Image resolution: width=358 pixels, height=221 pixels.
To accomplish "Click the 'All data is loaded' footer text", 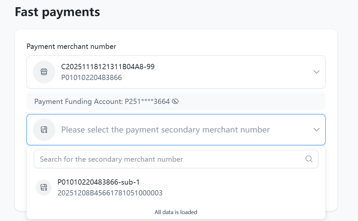I will tap(176, 212).
